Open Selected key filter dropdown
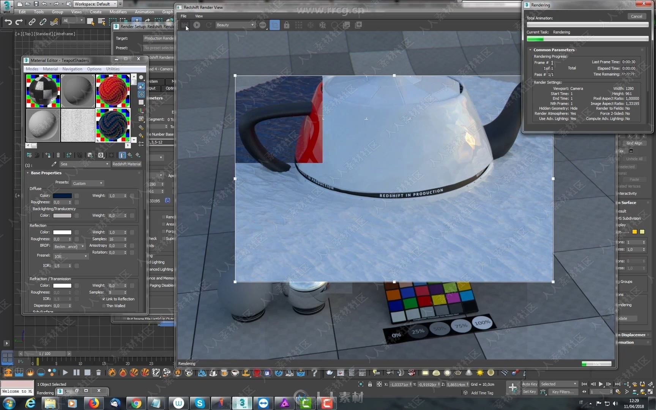This screenshot has height=410, width=656. coord(558,384)
